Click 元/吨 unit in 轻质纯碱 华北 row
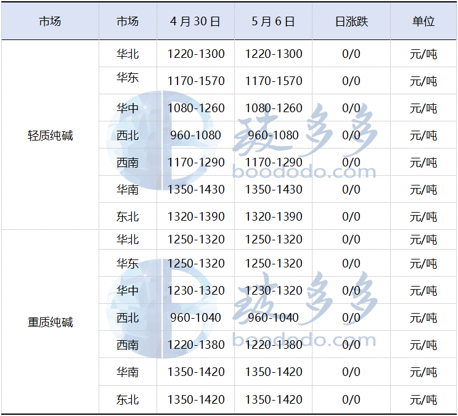This screenshot has width=458, height=416. tap(423, 54)
